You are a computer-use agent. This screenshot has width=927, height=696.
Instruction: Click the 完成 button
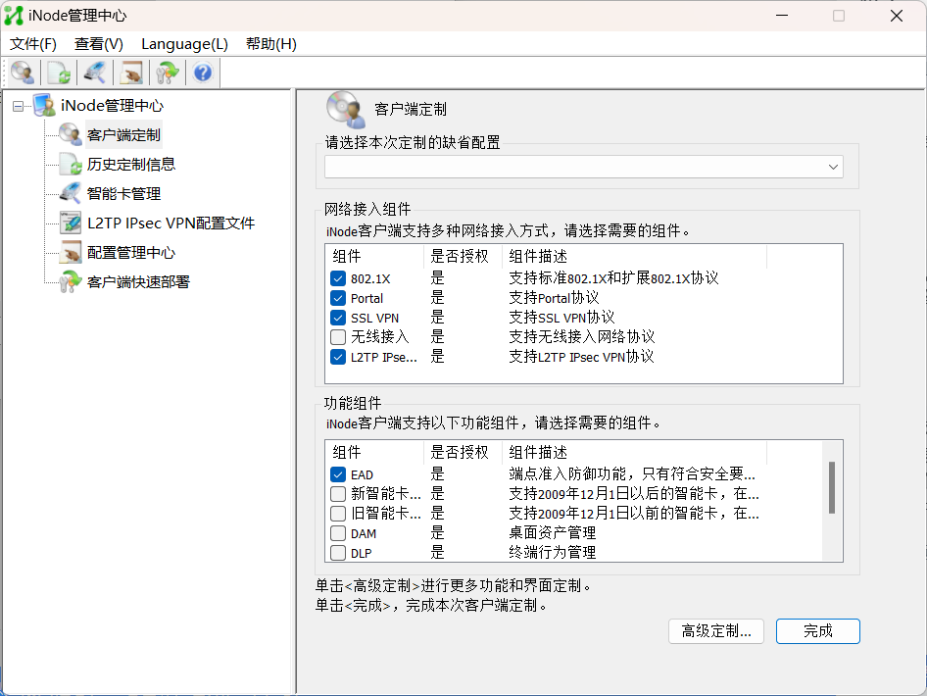pyautogui.click(x=817, y=631)
